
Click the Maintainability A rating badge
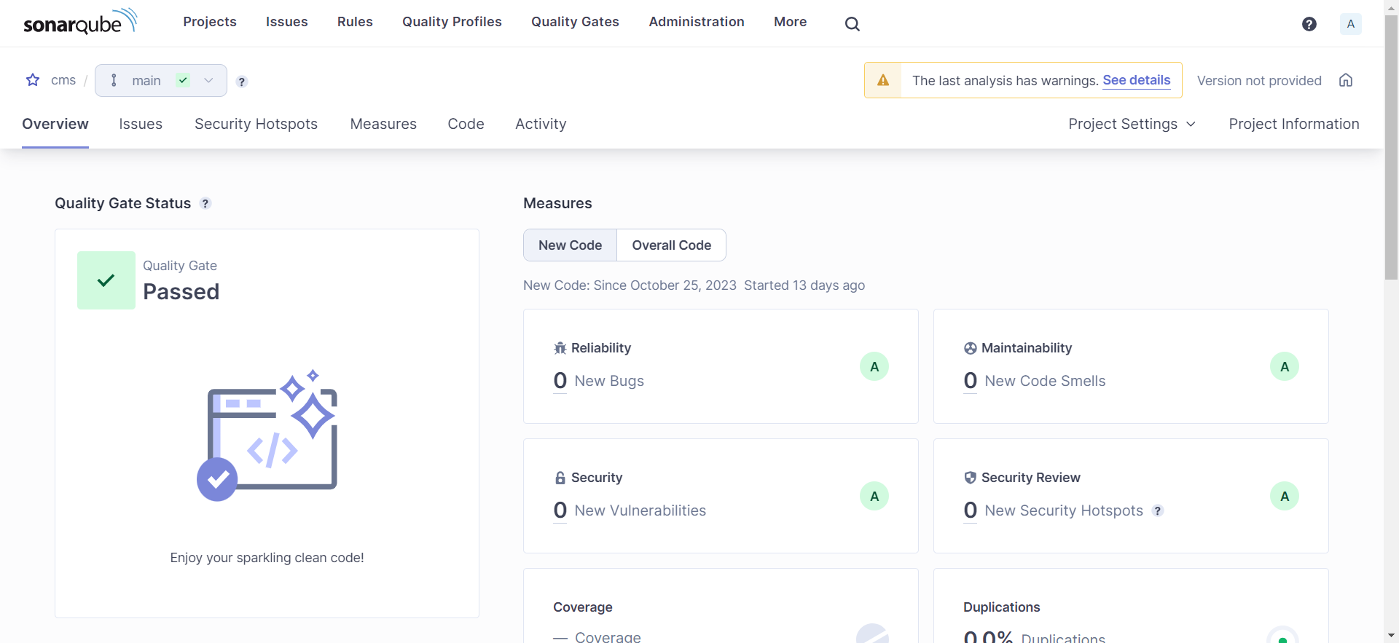[1285, 366]
